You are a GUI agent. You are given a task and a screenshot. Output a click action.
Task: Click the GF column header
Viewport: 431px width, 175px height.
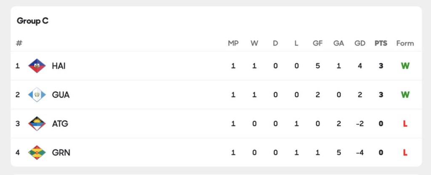pos(318,43)
